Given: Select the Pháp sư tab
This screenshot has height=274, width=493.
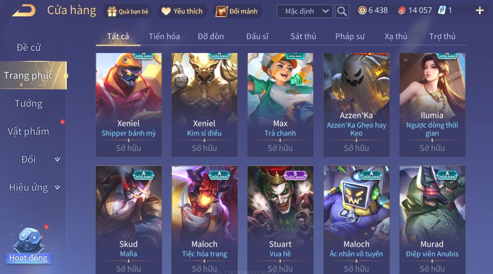Looking at the screenshot, I should (x=350, y=36).
